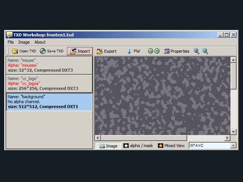Flip the texture with Flip! button
This screenshot has height=182, width=243.
(x=134, y=51)
